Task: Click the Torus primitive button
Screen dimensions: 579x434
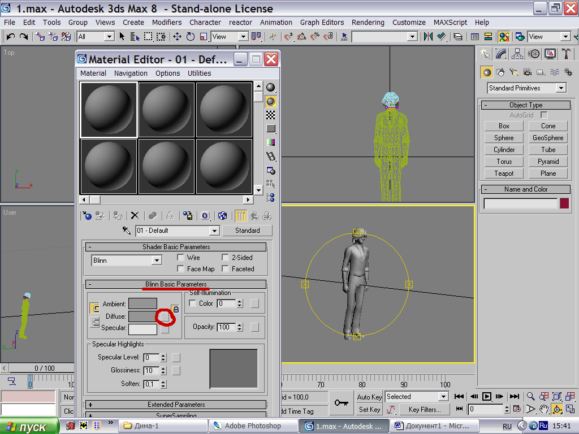Action: (504, 161)
